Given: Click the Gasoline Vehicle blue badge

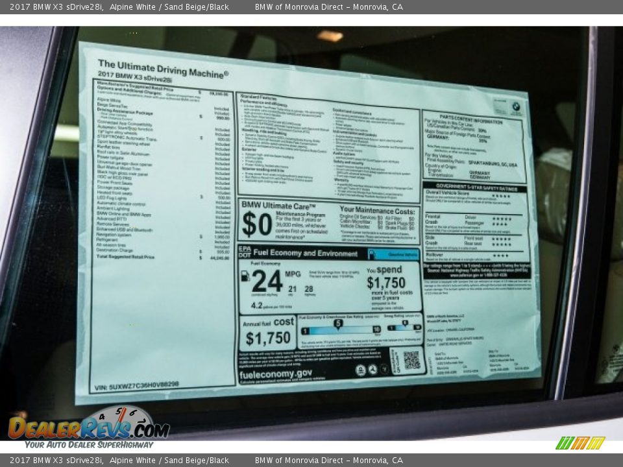Looking at the screenshot, I should tap(393, 254).
